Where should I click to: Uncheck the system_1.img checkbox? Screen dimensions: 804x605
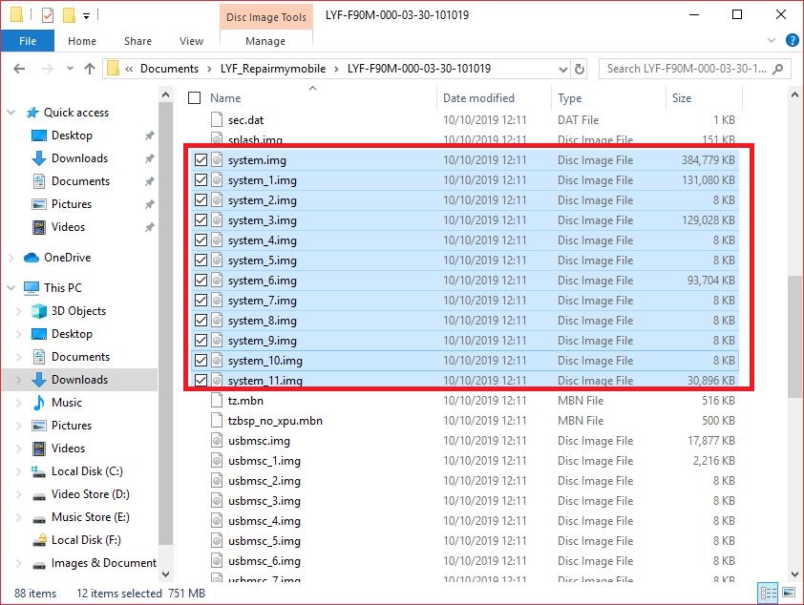201,180
